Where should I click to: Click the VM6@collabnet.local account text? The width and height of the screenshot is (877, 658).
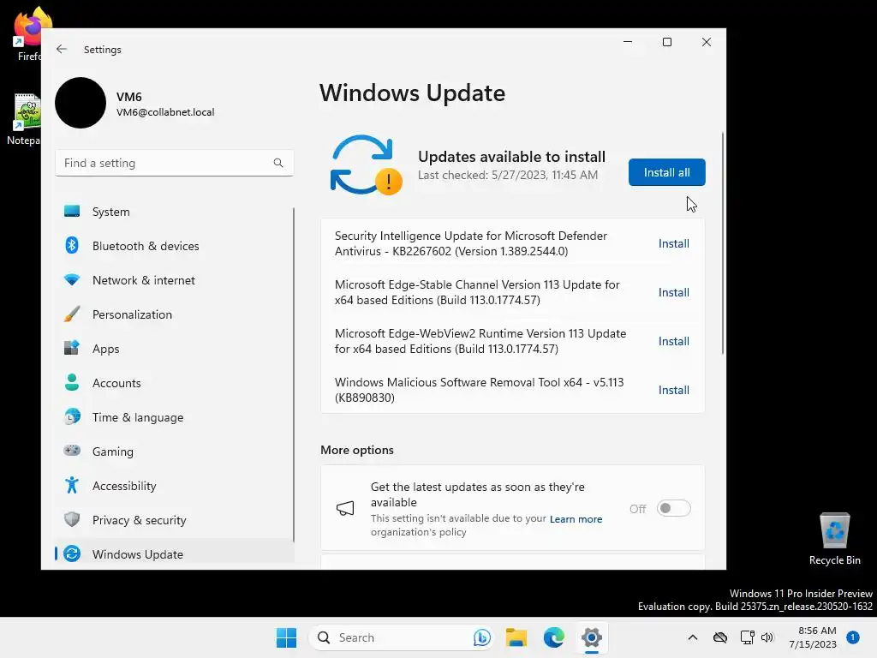click(165, 112)
